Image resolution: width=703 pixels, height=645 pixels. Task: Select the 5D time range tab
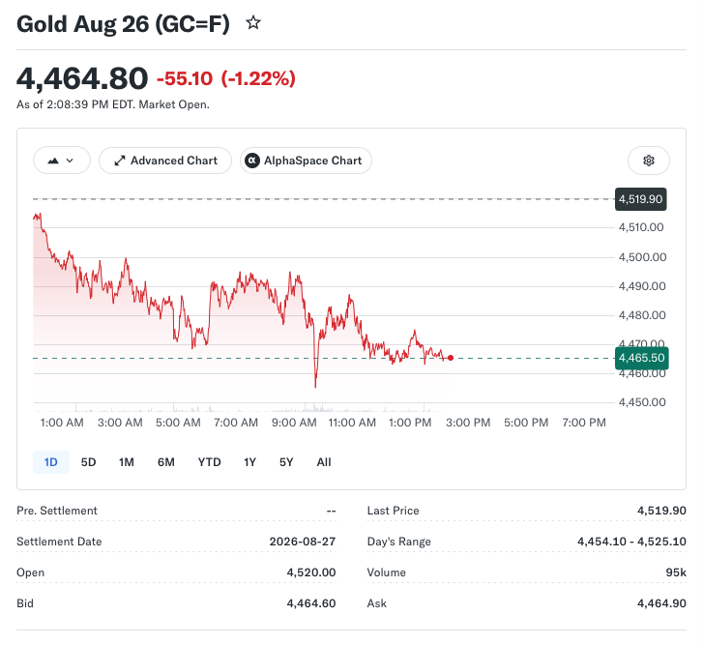(88, 462)
